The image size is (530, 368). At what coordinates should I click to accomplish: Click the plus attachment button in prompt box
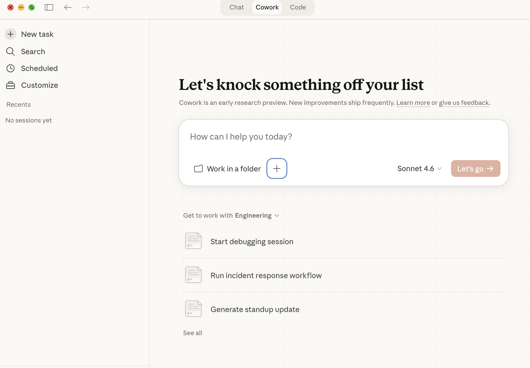tap(277, 168)
